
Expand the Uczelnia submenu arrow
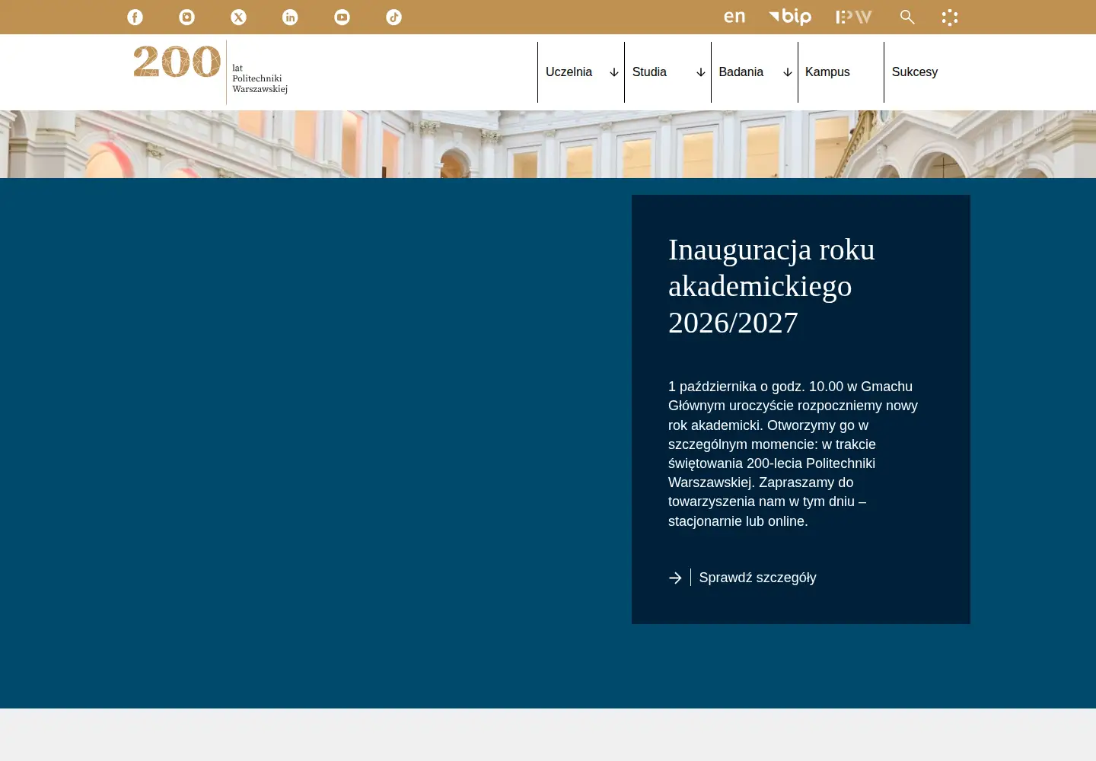pyautogui.click(x=614, y=72)
